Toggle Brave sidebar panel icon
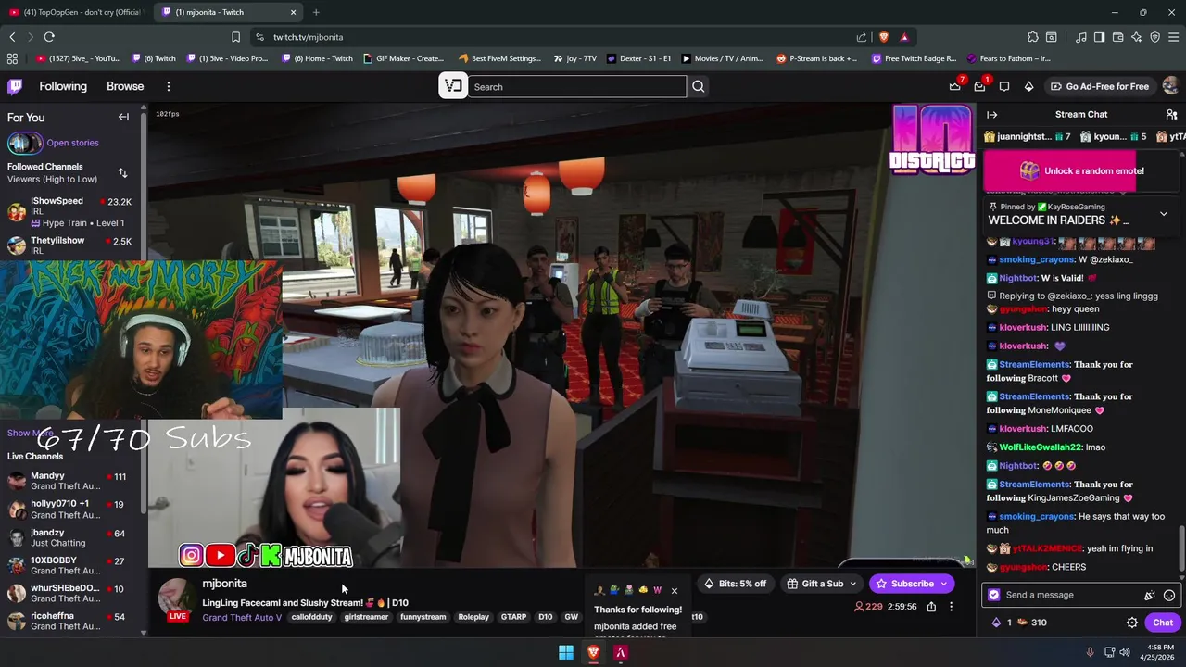Image resolution: width=1186 pixels, height=667 pixels. (1099, 37)
